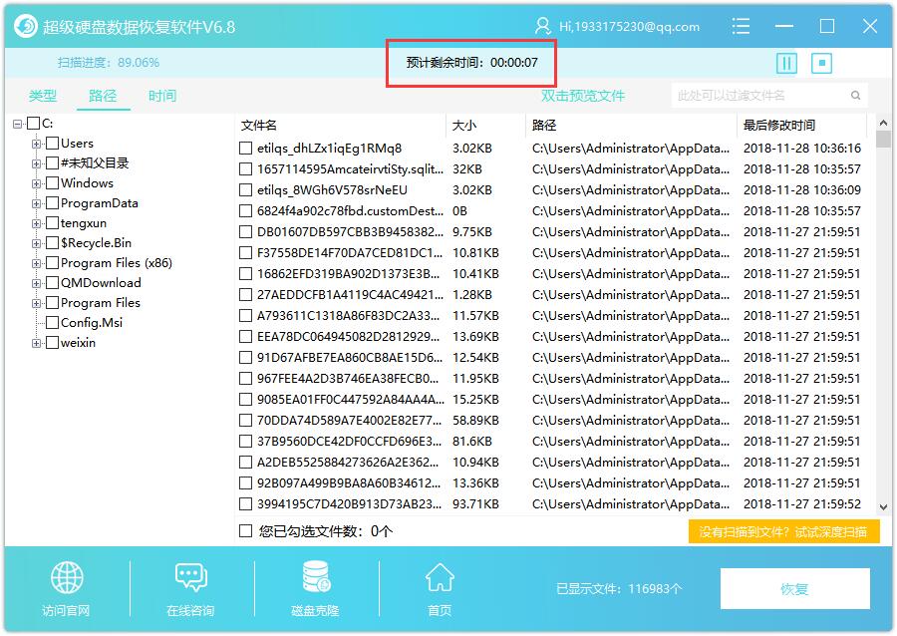Viewport: 897px width, 636px height.
Task: Click the app logo icon in the title bar
Action: pyautogui.click(x=25, y=26)
